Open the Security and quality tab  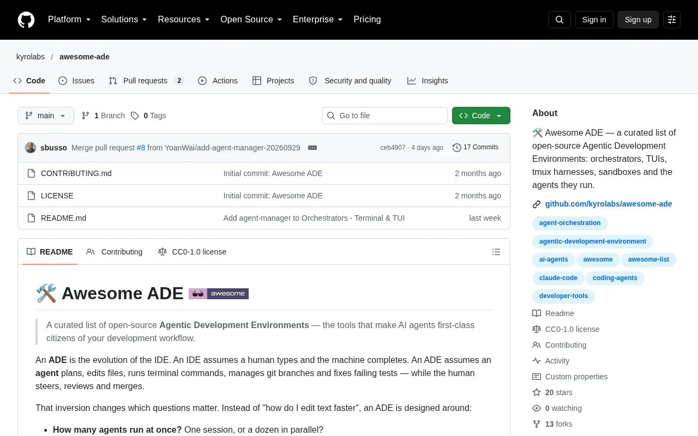tap(350, 81)
